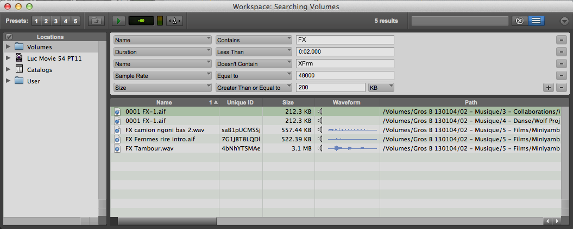Select the User folder icon
Viewport: 573px width, 229px height.
click(x=20, y=81)
